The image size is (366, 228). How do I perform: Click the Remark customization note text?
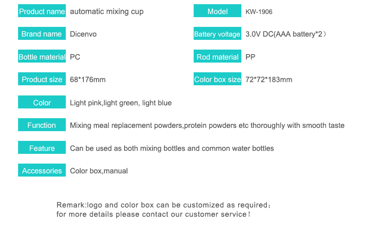[164, 209]
